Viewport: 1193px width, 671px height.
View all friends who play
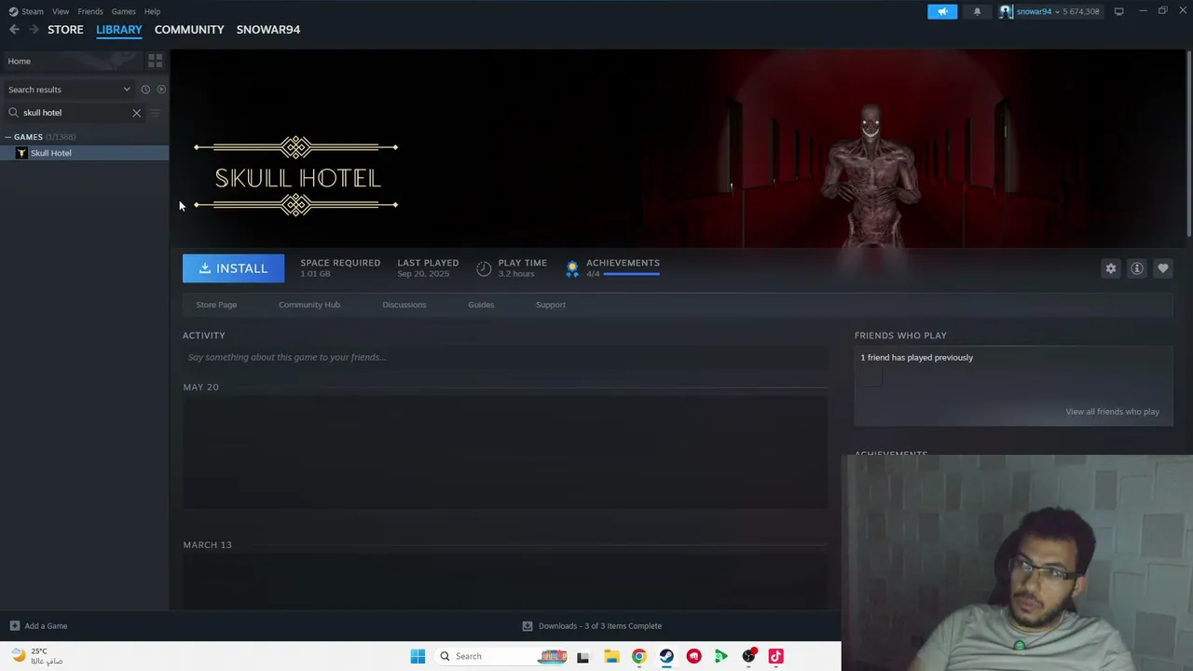pos(1113,412)
